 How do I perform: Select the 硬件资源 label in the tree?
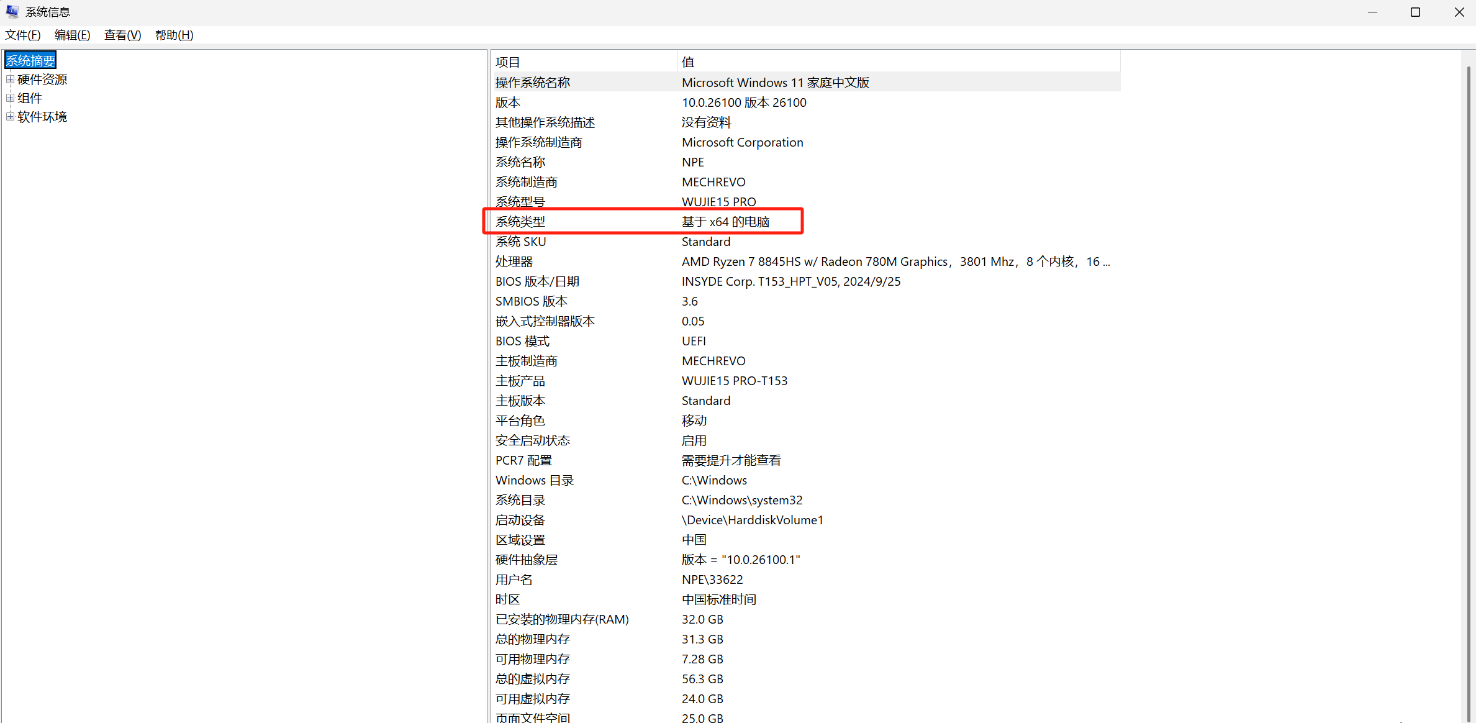[42, 80]
